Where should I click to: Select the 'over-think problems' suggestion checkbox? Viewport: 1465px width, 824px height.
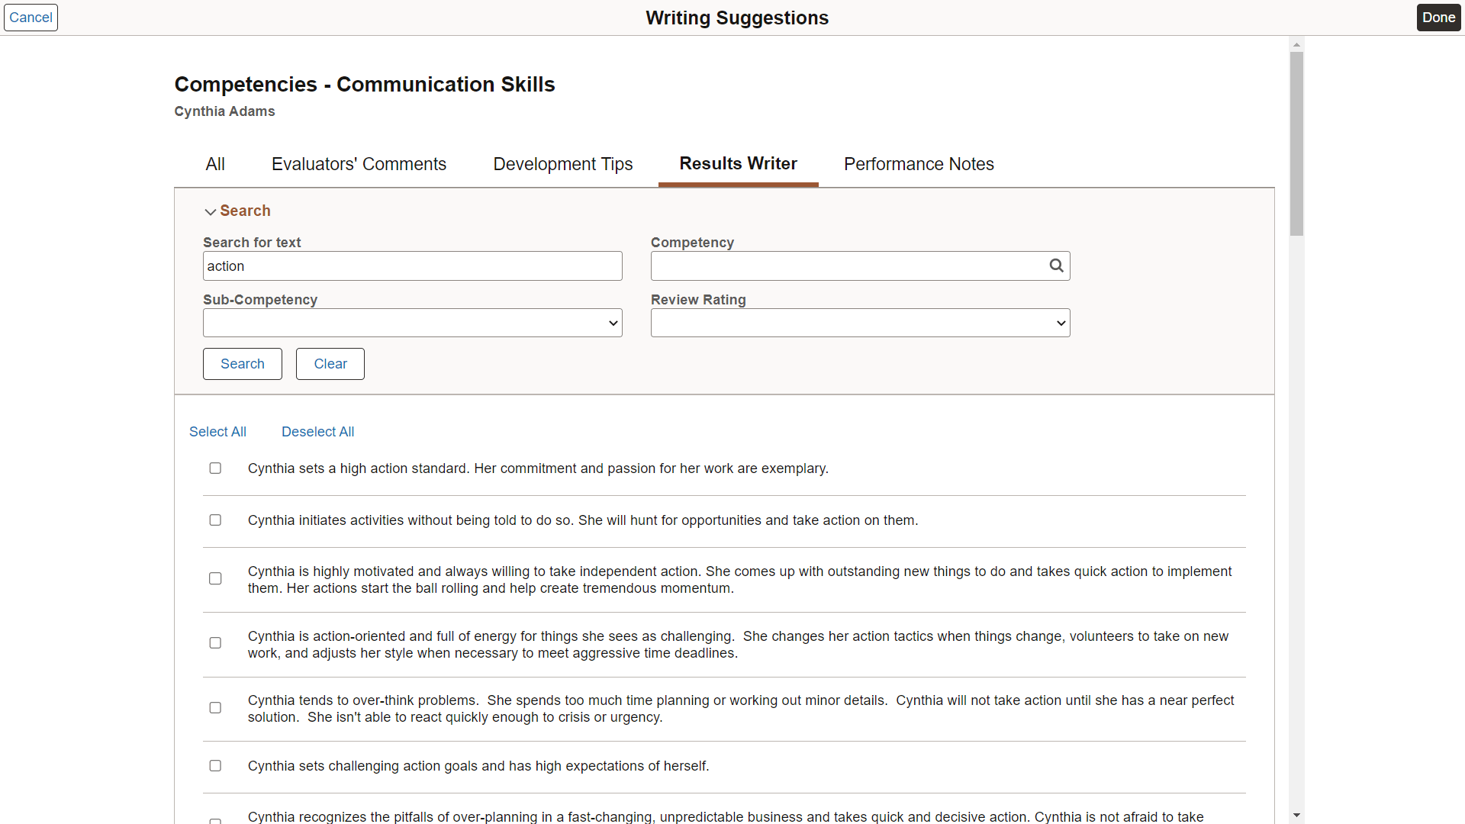click(x=215, y=708)
